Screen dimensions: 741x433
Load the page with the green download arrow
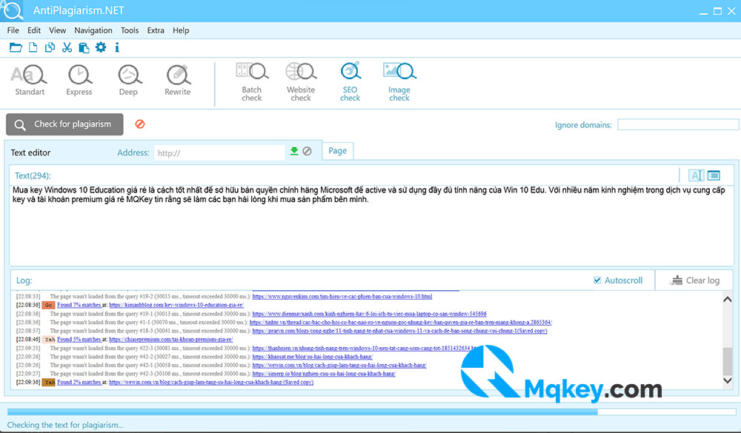tap(294, 151)
